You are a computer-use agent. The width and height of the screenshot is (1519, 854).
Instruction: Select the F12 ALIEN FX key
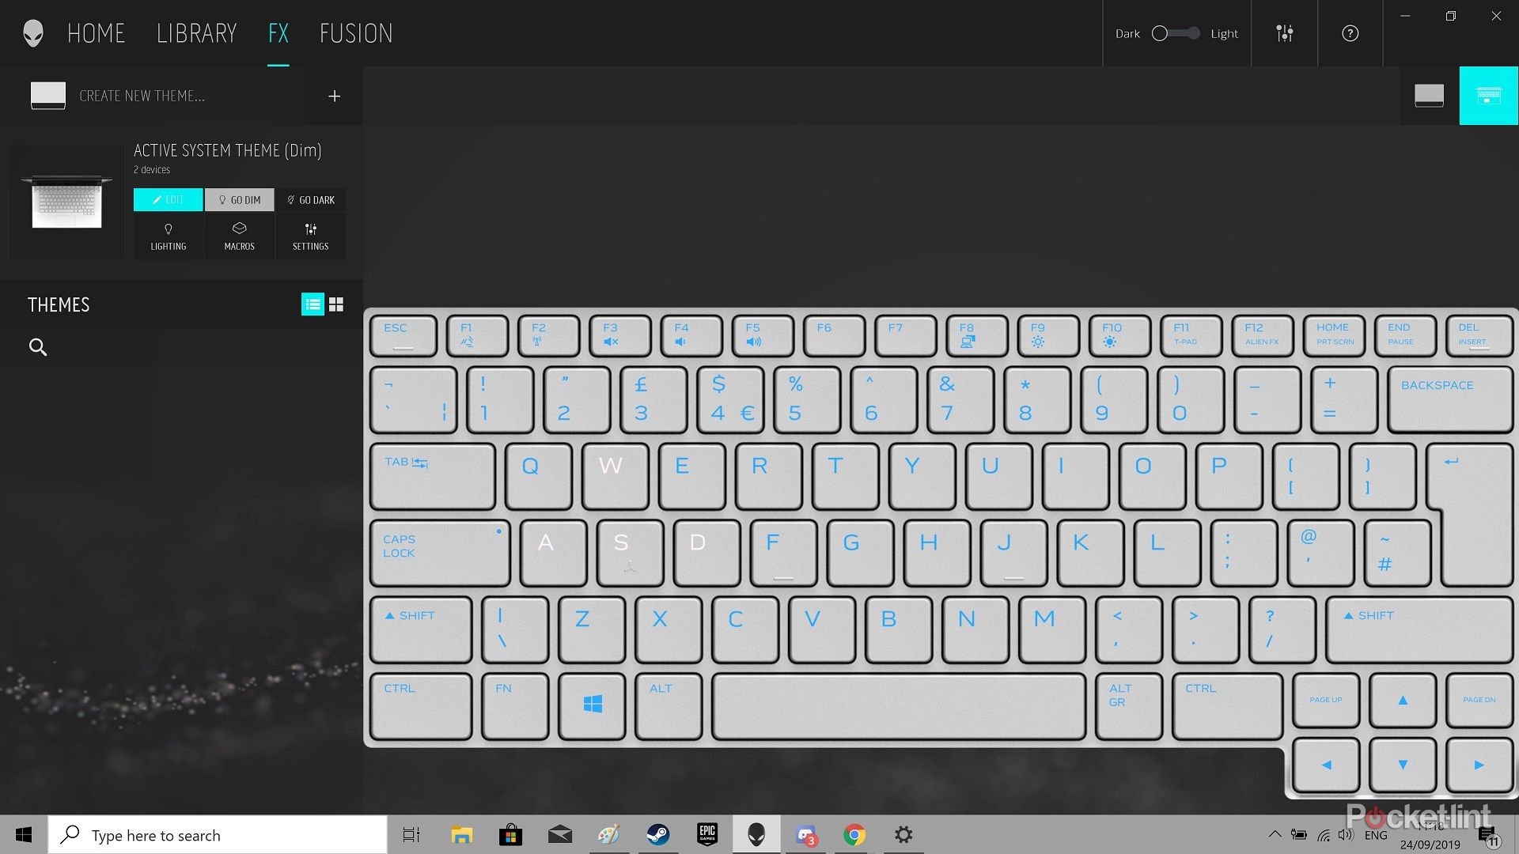[x=1262, y=336]
